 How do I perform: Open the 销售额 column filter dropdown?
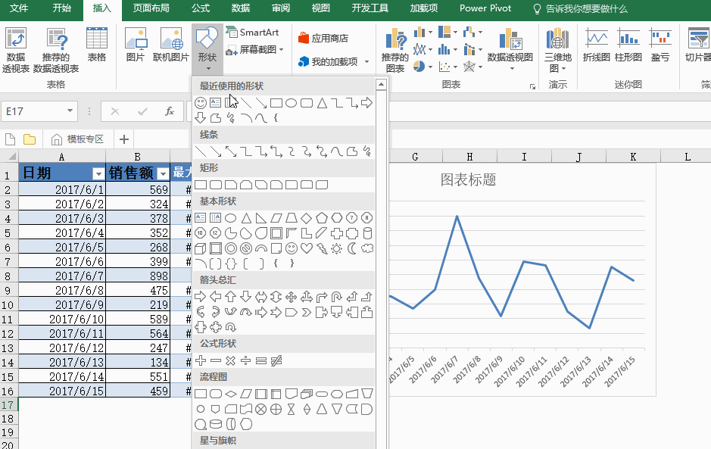pyautogui.click(x=163, y=173)
